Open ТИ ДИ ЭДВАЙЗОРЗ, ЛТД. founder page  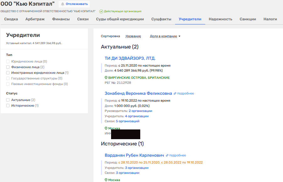pos(130,58)
